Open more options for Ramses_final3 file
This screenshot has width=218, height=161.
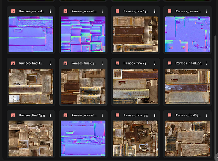[x=207, y=115]
